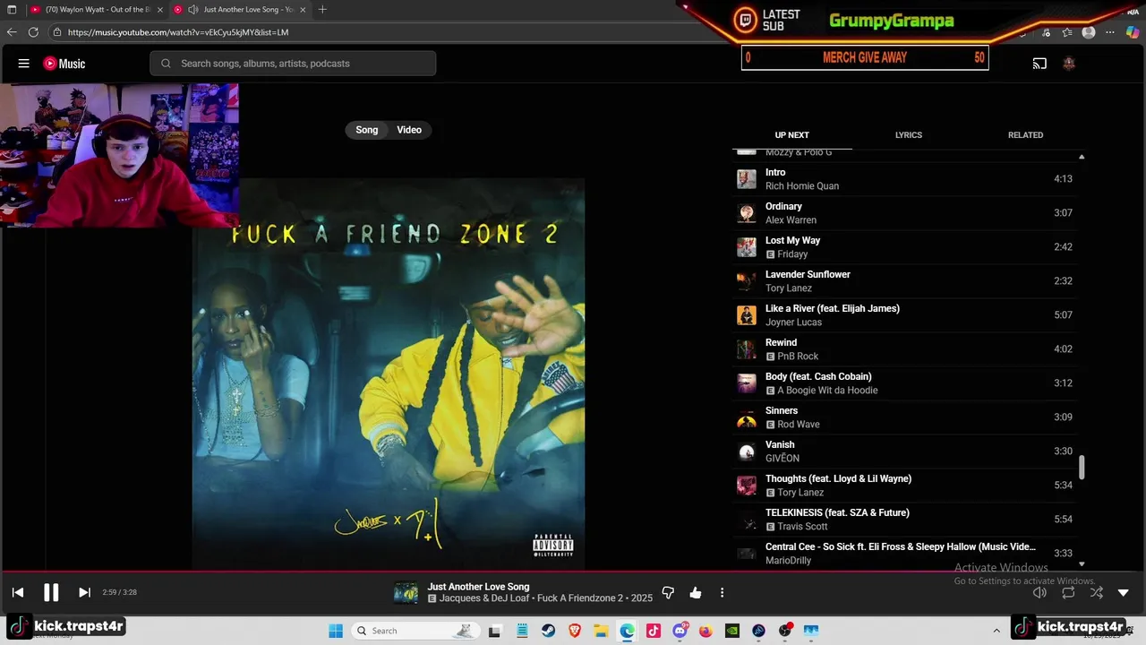Open the browser tab actions menu
This screenshot has height=645, width=1146.
[12, 9]
